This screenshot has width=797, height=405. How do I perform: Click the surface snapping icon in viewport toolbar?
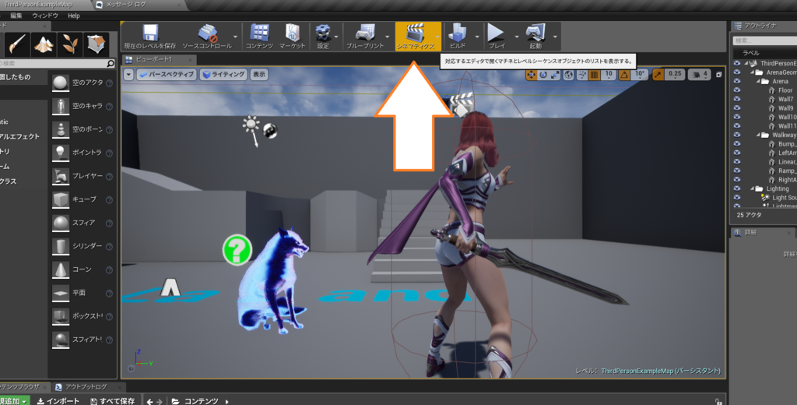pyautogui.click(x=582, y=75)
